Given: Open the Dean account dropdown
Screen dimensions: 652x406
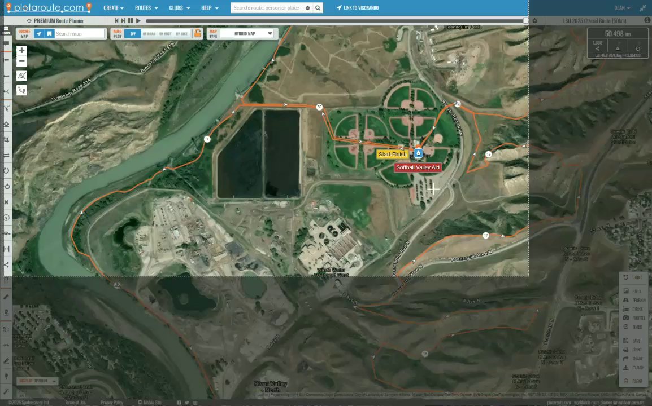Looking at the screenshot, I should (x=622, y=8).
